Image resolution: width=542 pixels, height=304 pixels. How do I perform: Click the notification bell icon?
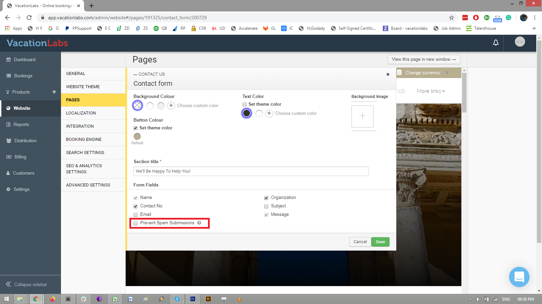pyautogui.click(x=496, y=43)
